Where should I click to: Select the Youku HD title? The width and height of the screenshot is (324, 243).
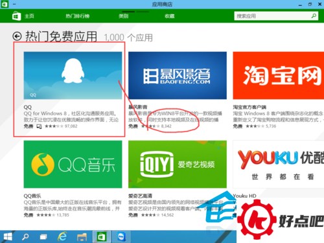244,196
